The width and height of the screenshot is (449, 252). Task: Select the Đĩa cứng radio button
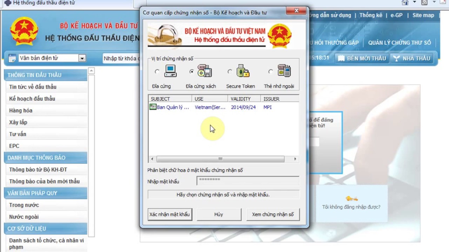click(157, 71)
